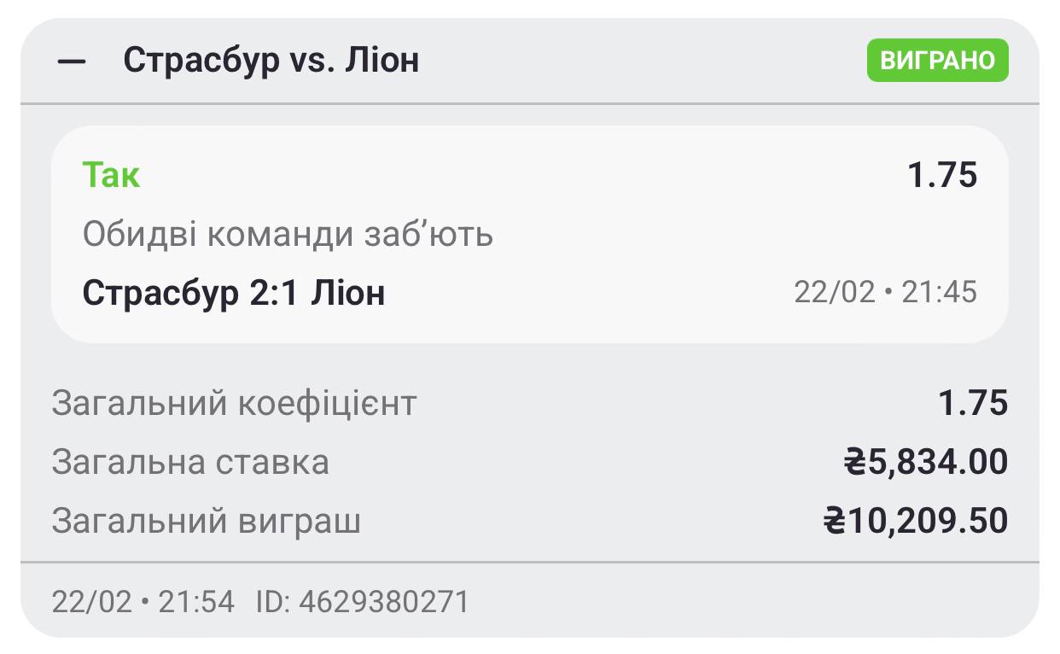The height and width of the screenshot is (654, 1060).
Task: Click the hryvnia symbol before 5,834.00
Action: coord(854,462)
